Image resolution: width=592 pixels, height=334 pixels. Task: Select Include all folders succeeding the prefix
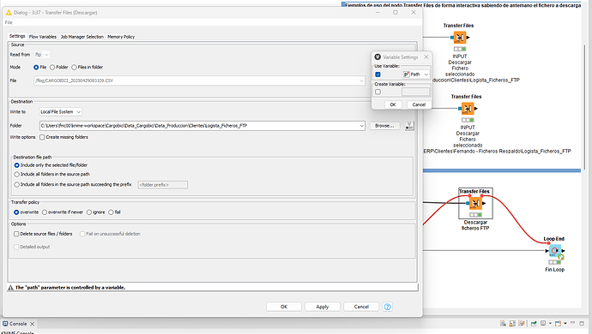(16, 185)
